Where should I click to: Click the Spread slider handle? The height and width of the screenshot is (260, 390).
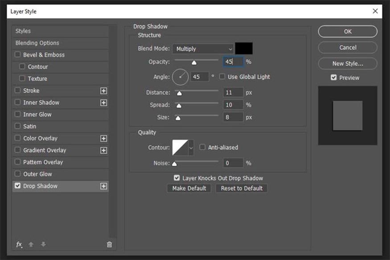tap(179, 106)
